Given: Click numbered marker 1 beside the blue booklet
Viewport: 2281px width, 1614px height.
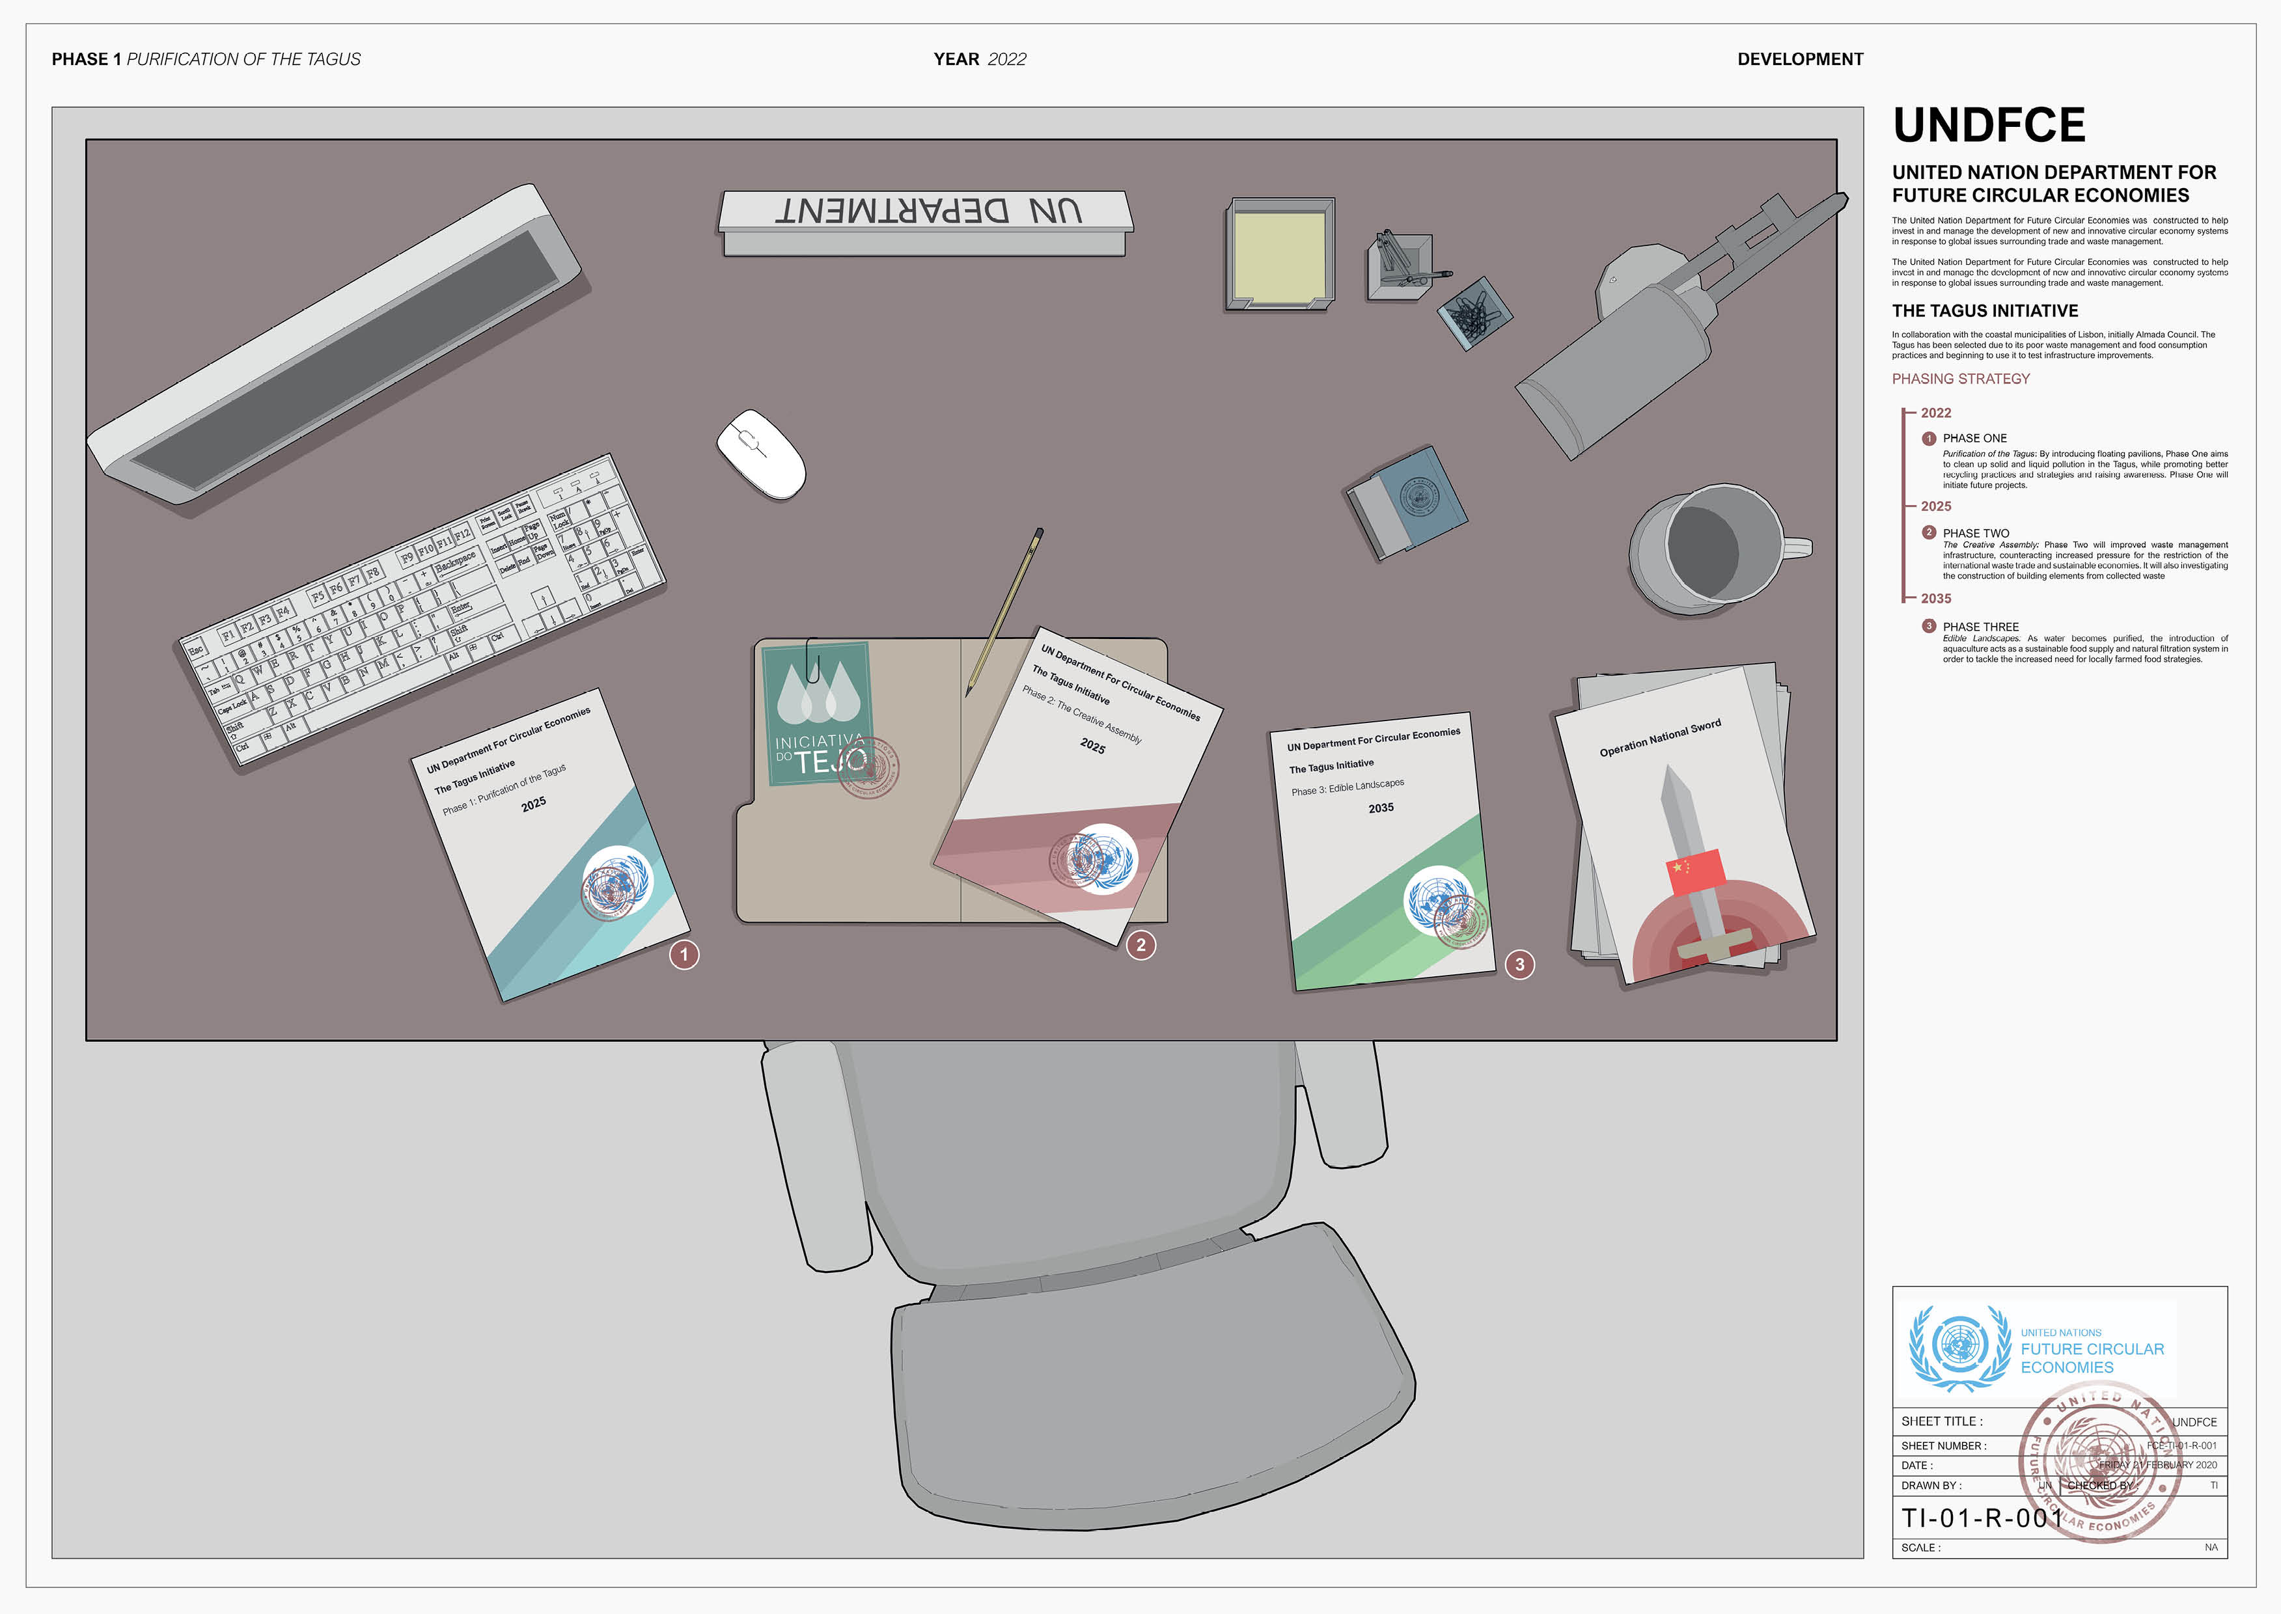Looking at the screenshot, I should click(684, 955).
